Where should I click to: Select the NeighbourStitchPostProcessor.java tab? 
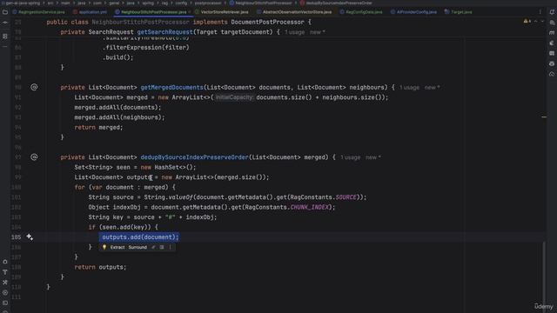153,12
